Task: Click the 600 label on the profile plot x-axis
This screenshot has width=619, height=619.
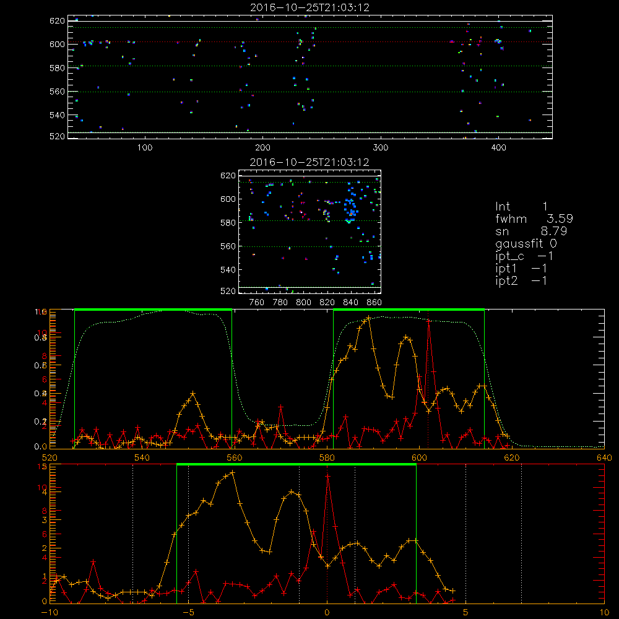Action: 419,458
